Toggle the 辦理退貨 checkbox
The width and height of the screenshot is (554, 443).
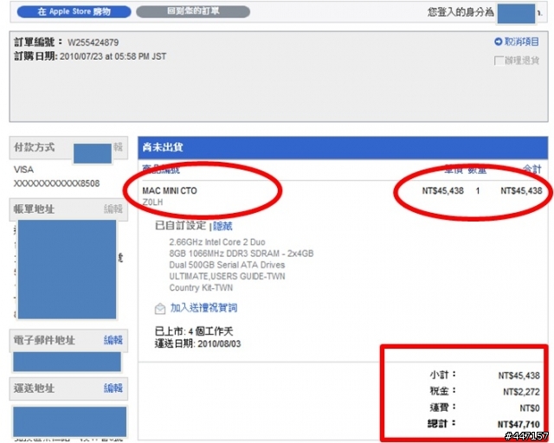pyautogui.click(x=499, y=61)
